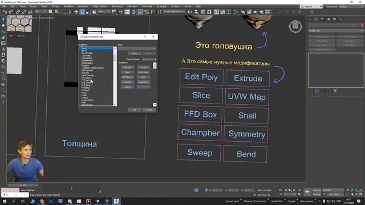Screen dimensions: 365x205
Task: Choose the Select and Place tool
Action: click(94, 12)
